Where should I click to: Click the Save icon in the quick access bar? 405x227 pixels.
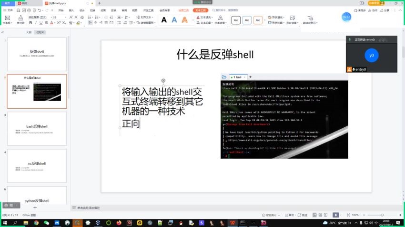(x=18, y=10)
